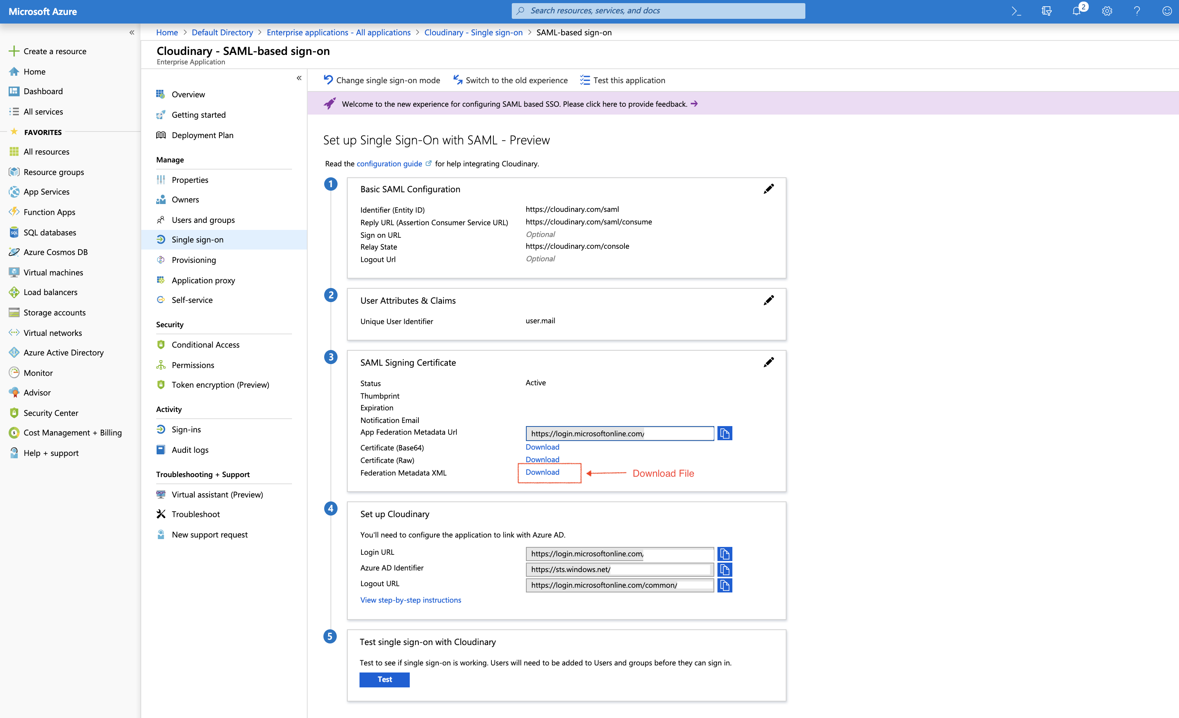1179x718 pixels.
Task: Edit the User Attributes & Claims section
Action: [768, 301]
